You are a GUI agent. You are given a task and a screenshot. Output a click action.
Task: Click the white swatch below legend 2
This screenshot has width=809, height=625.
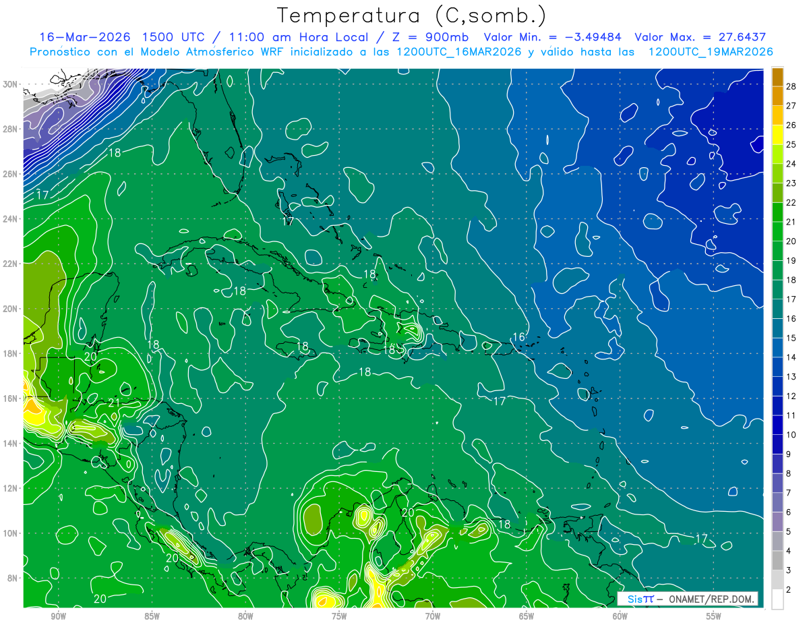point(777,599)
